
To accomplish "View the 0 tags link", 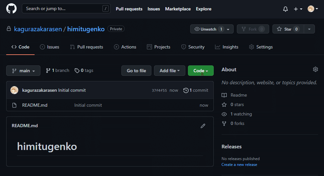I will coord(84,71).
